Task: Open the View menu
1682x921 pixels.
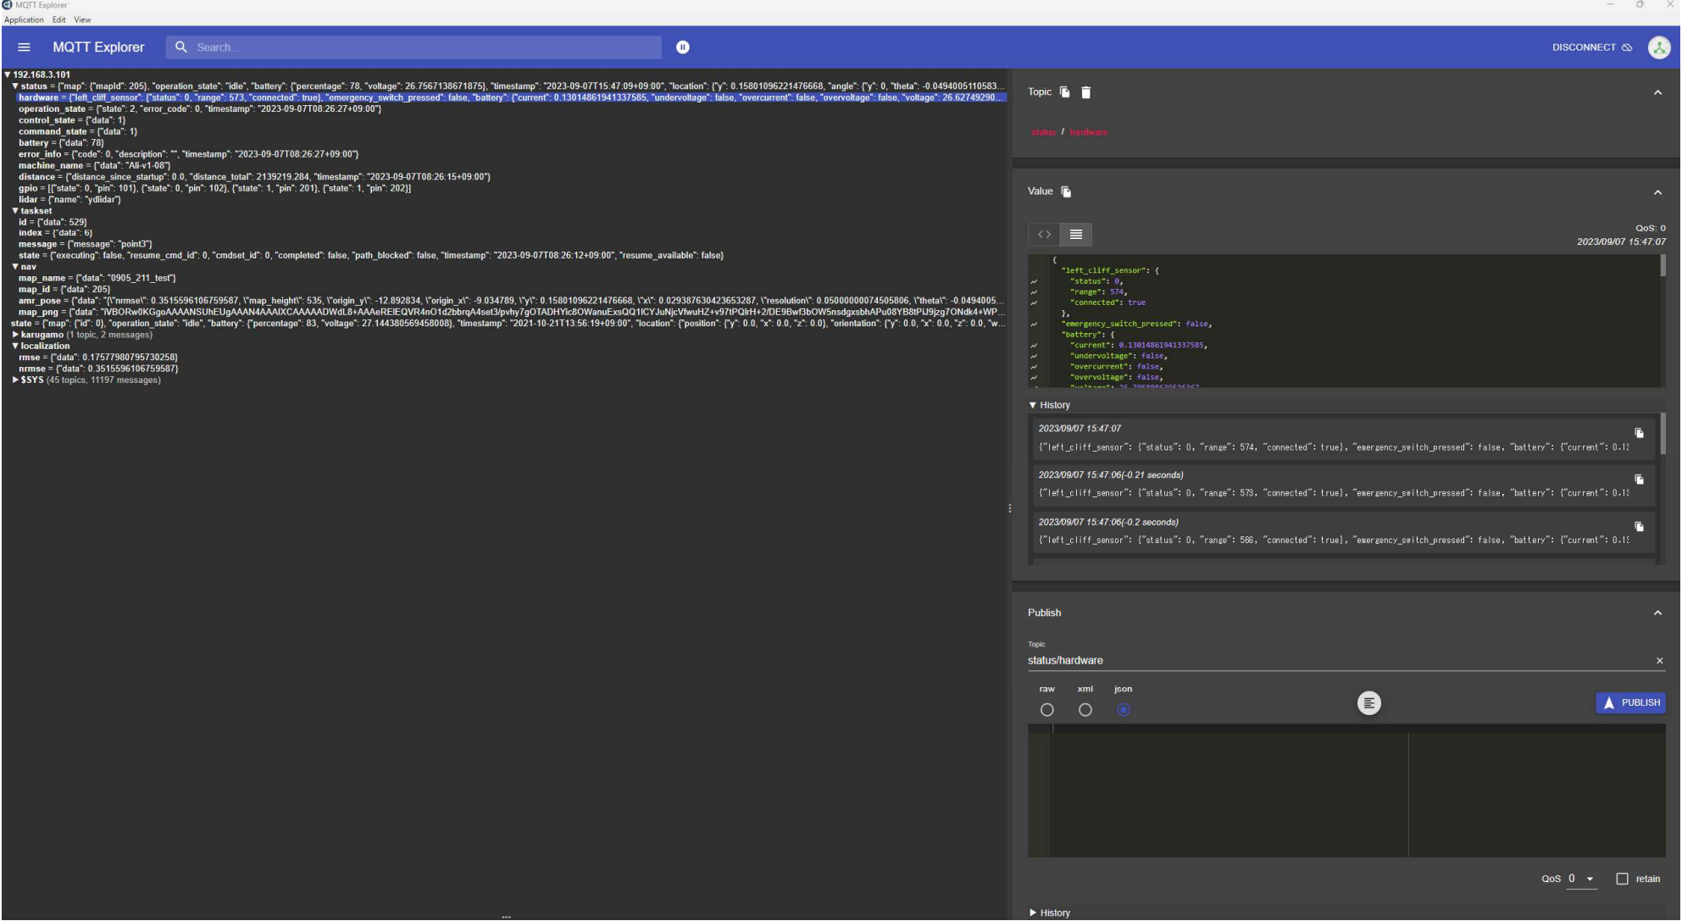Action: 82,19
